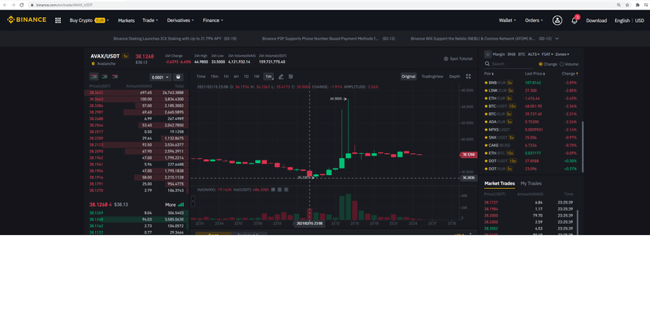Select the chart drawing pencil tool
Screen dimensions: 650x317
point(280,76)
